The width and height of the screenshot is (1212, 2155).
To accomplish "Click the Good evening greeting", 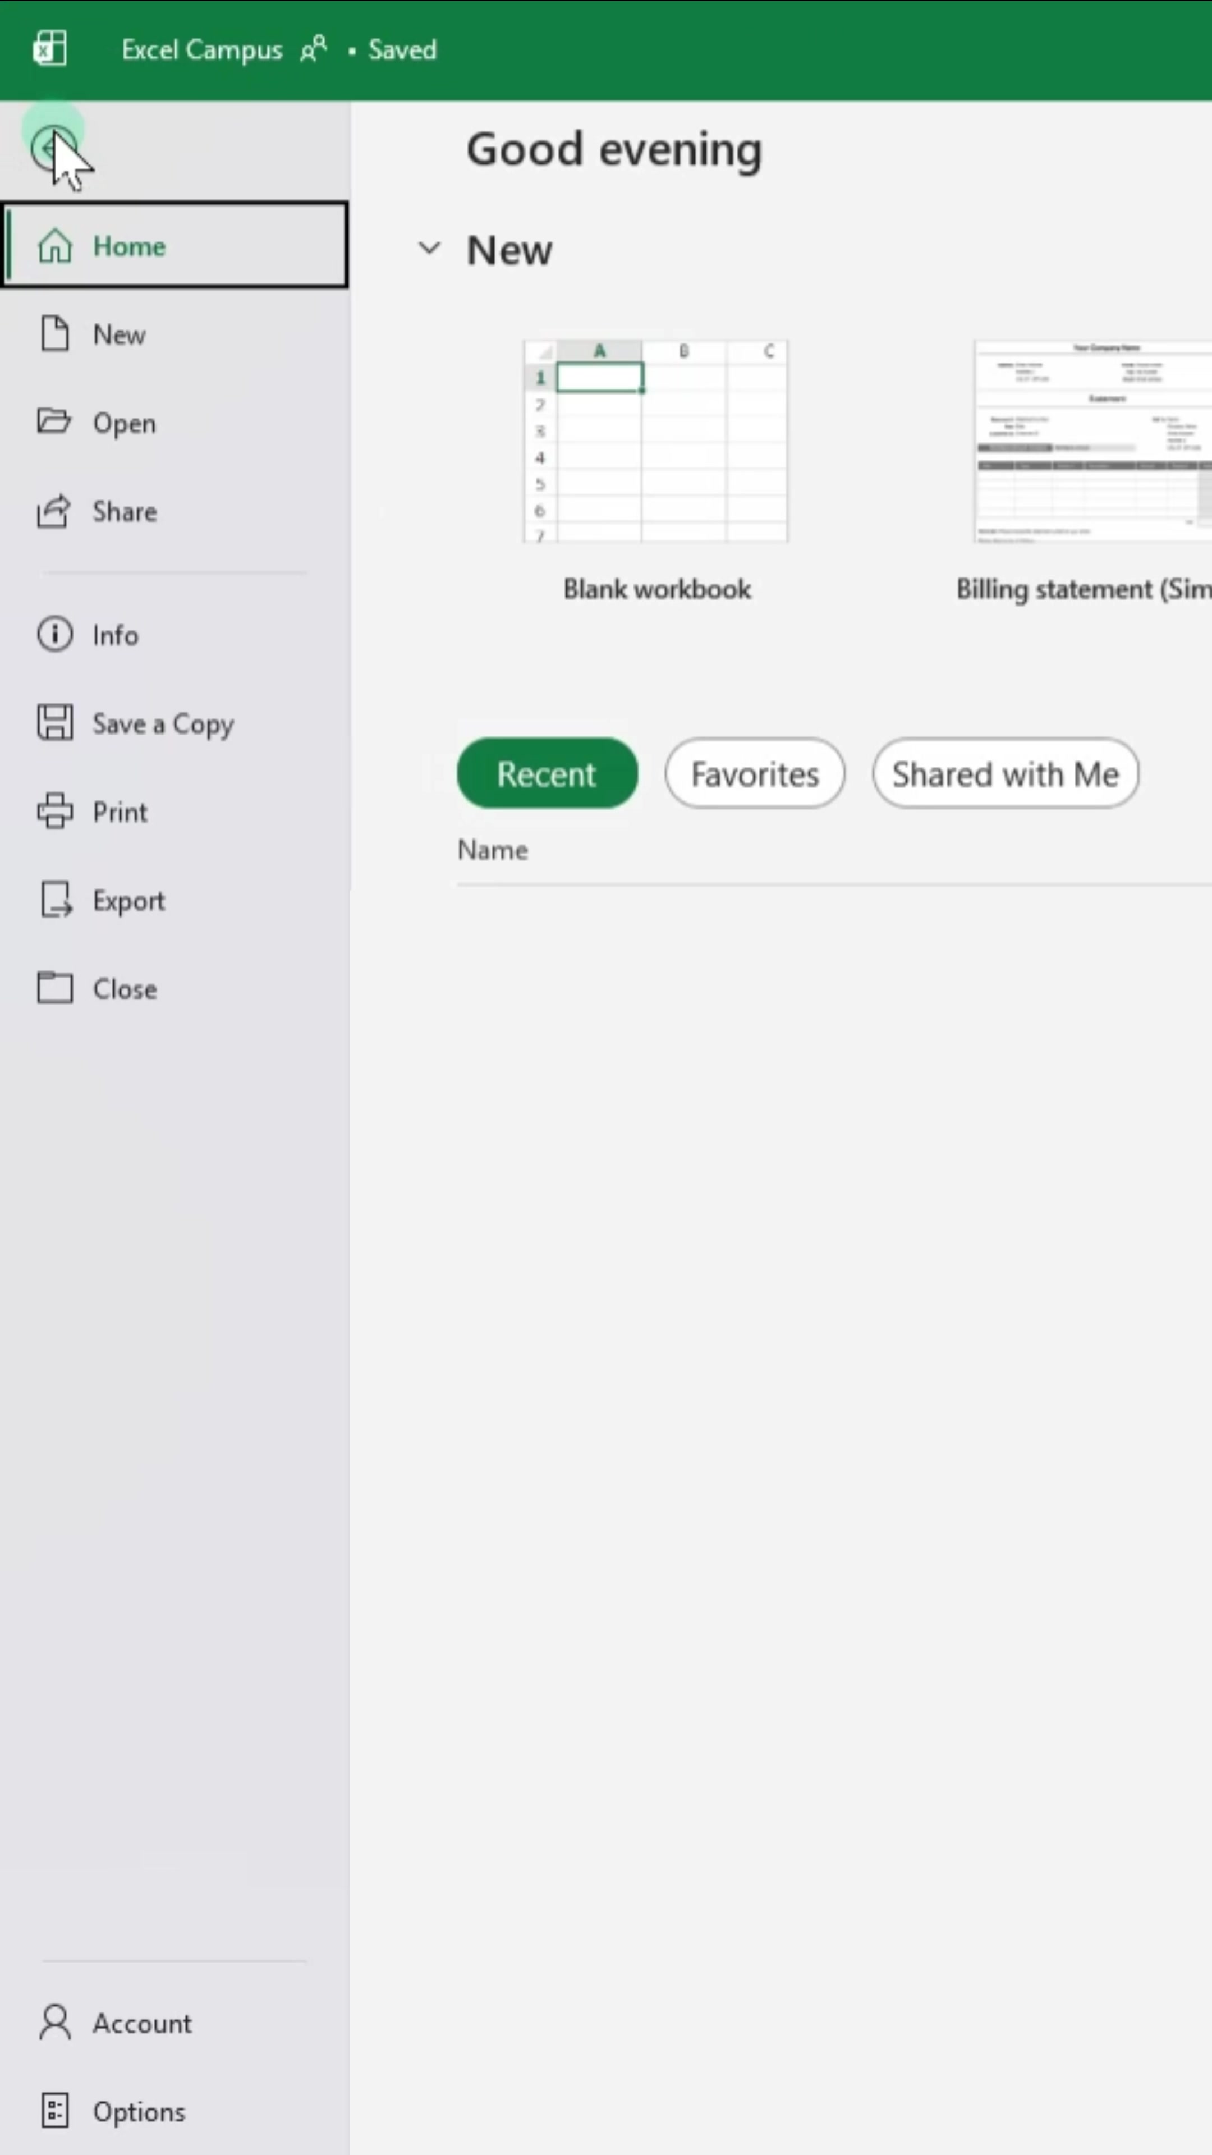I will (614, 150).
